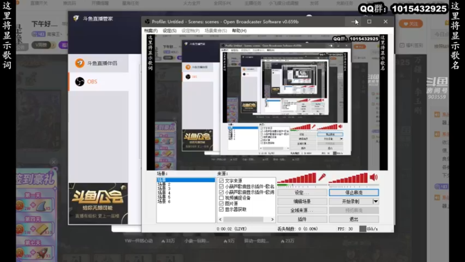Toggle the 文字来源 source checkbox
Image resolution: width=465 pixels, height=262 pixels.
click(221, 180)
